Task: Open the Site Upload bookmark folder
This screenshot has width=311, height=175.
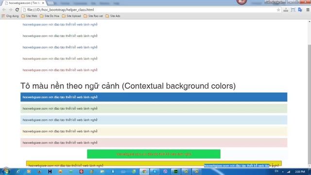Action: point(71,16)
